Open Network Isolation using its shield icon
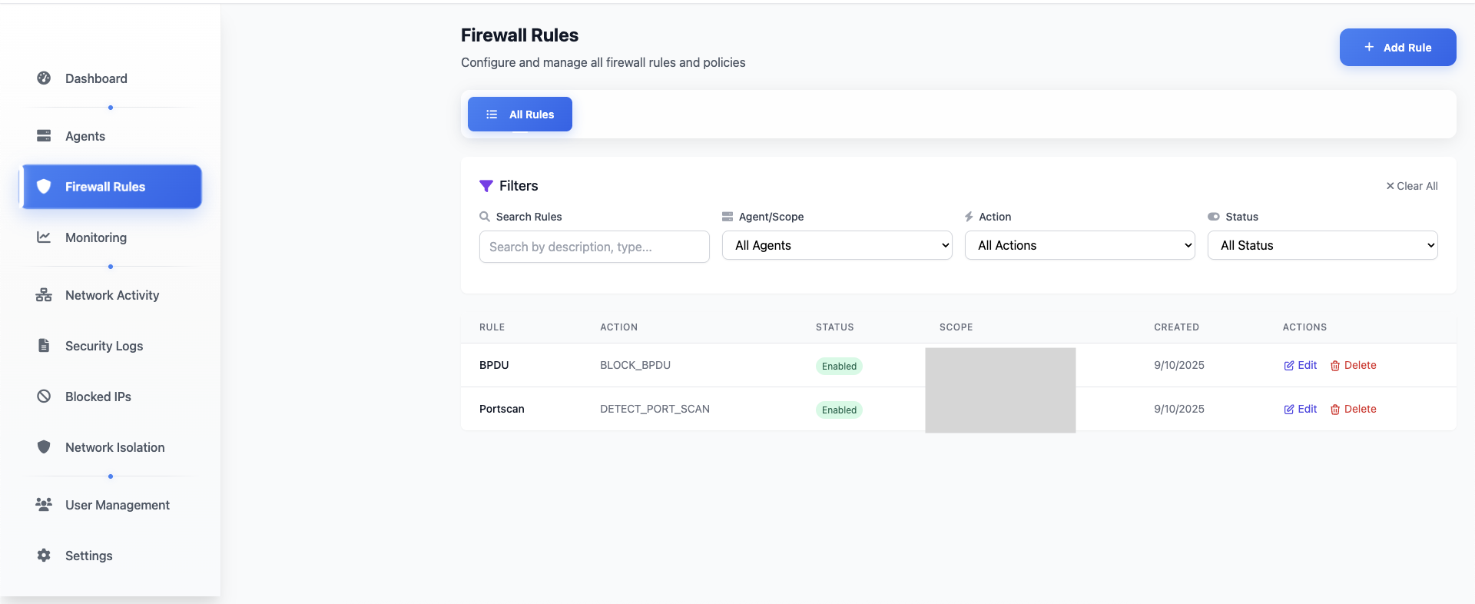 pyautogui.click(x=44, y=447)
